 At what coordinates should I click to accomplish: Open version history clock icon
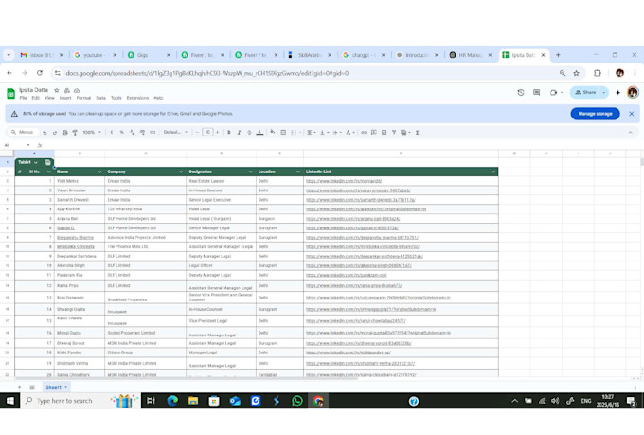pyautogui.click(x=521, y=93)
